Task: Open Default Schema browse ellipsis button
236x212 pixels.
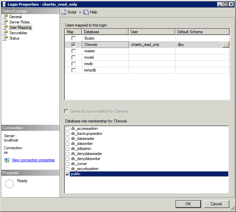Action: pos(226,45)
